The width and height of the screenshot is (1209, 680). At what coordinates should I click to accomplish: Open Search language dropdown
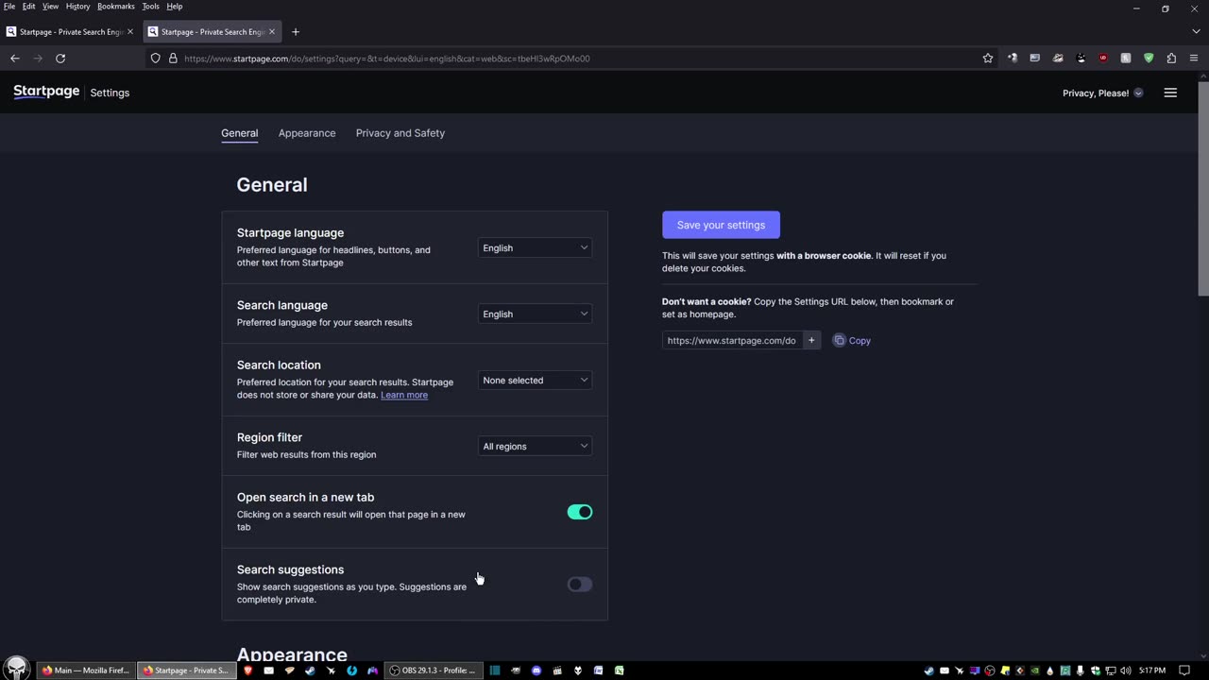[x=535, y=314]
